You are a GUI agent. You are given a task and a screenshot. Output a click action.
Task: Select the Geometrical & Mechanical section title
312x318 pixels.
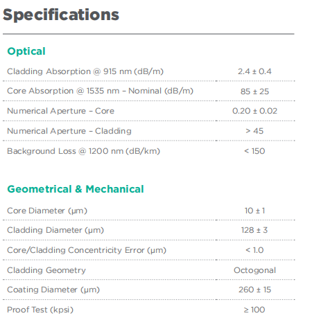pos(76,189)
